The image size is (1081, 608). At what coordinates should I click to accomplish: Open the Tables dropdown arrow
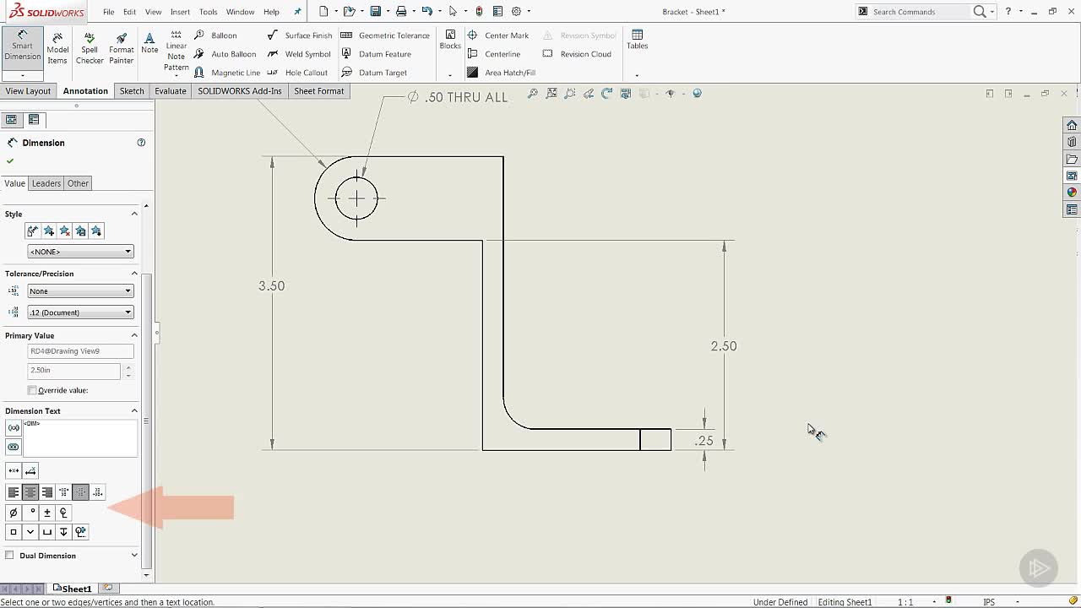point(637,75)
